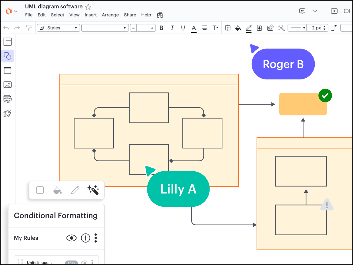Click the data checkmark icon in toolbar
The width and height of the screenshot is (353, 265).
[x=270, y=28]
